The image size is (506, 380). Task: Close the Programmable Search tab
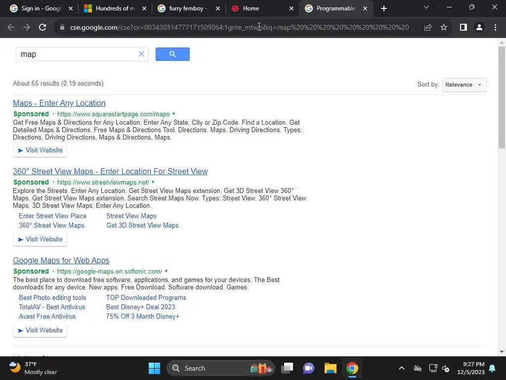(365, 9)
